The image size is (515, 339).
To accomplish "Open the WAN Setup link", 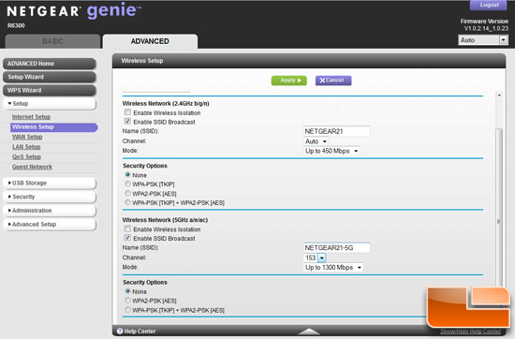I will click(x=27, y=137).
